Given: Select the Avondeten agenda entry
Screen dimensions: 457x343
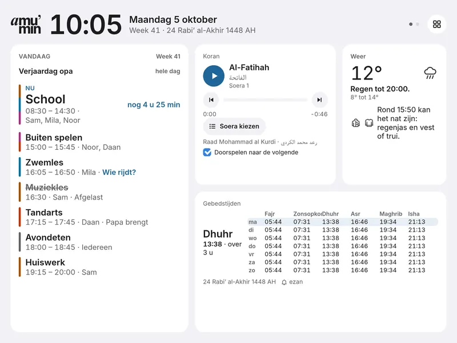Looking at the screenshot, I should pos(99,242).
